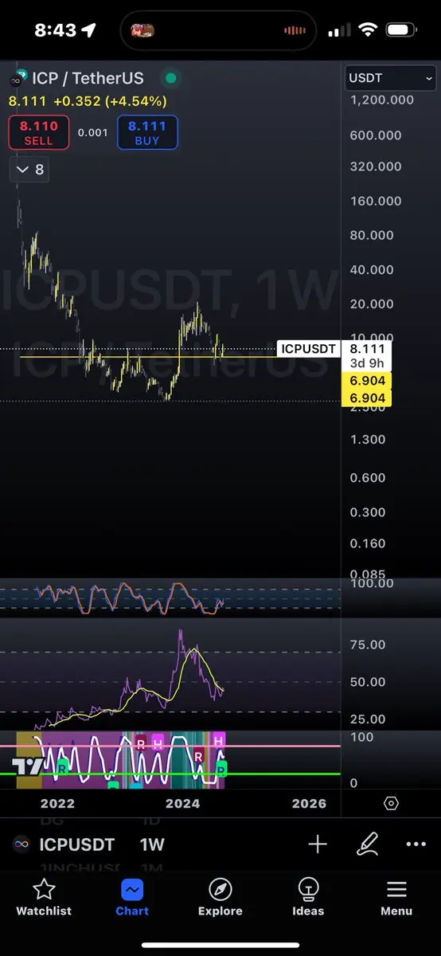
Task: Open chart settings hexagon icon on time axis
Action: point(391,803)
